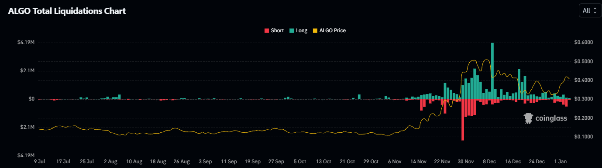Click the $0.4000 price axis label
The image size is (602, 168).
(583, 81)
